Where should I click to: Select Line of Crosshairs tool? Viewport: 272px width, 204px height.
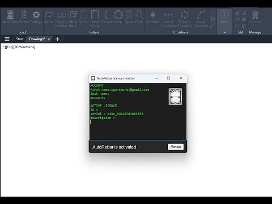[x=168, y=19]
